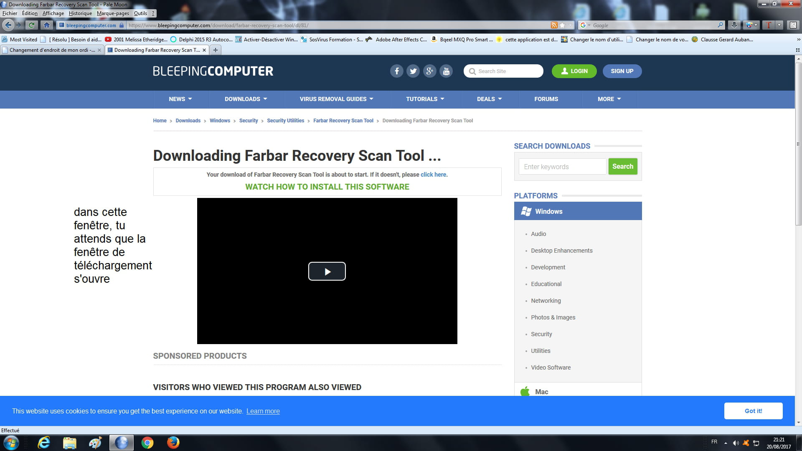Screen dimensions: 802x451
Task: Open Learn more cookie link
Action: click(x=263, y=411)
